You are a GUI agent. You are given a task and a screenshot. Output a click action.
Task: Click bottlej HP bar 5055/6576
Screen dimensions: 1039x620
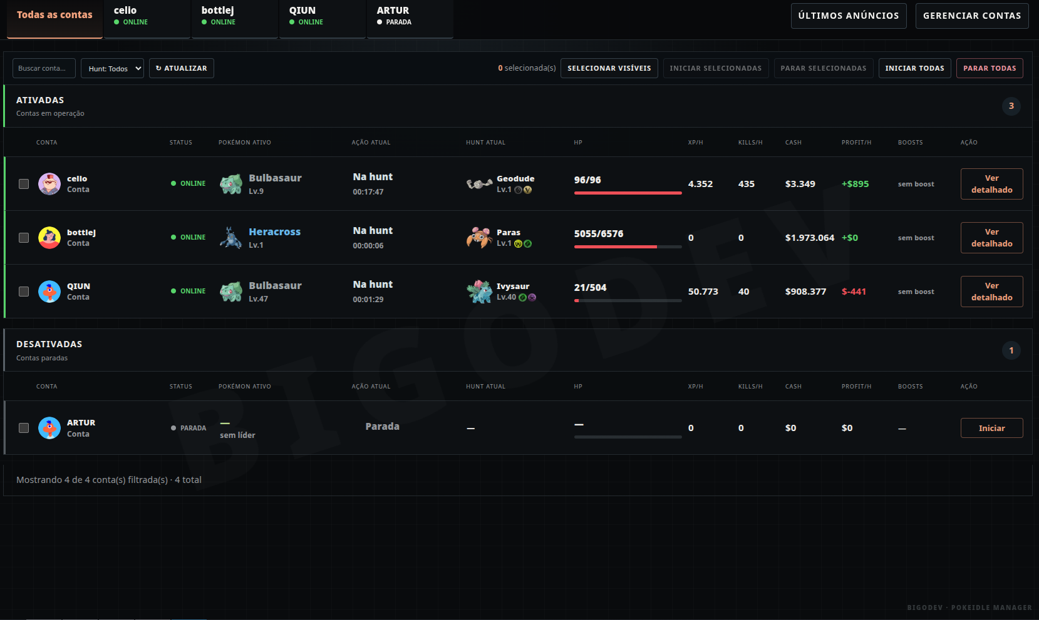(x=628, y=247)
